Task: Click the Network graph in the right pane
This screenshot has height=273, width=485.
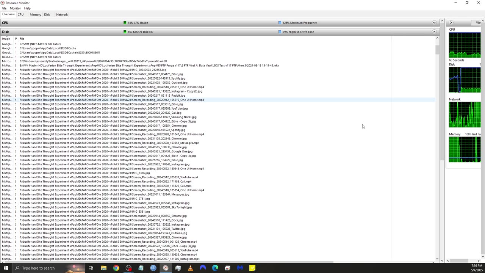Action: (465, 115)
